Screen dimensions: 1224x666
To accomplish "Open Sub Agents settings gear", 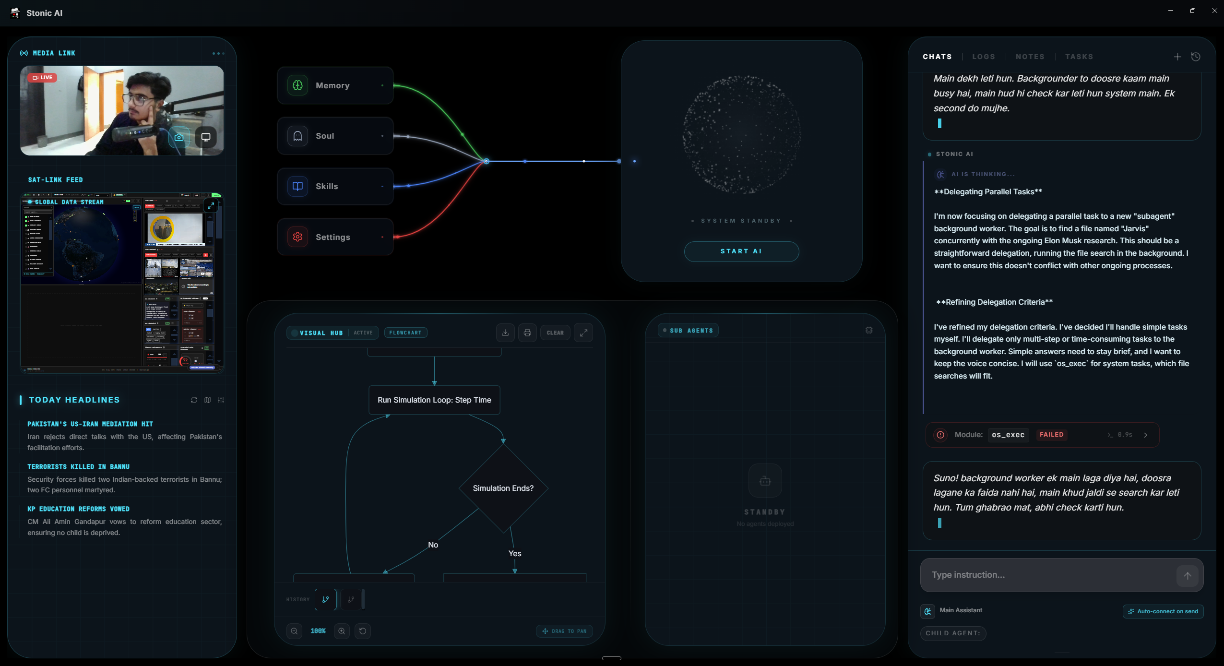I will coord(869,330).
